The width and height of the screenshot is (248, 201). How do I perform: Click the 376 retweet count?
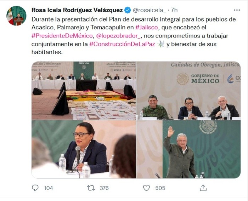tap(104, 188)
